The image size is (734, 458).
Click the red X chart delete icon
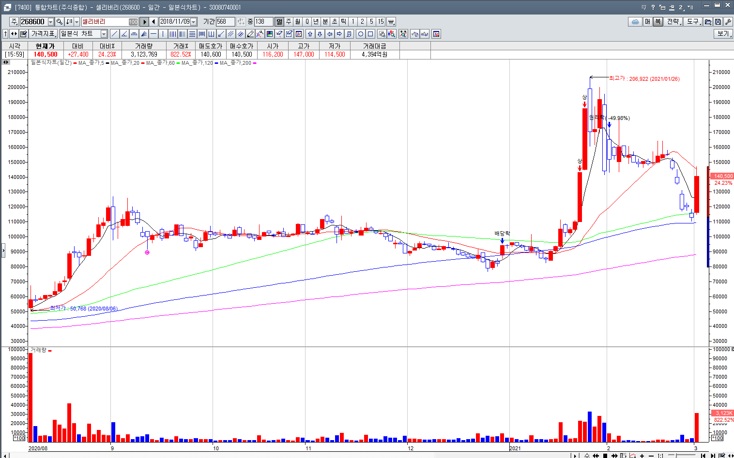click(x=299, y=34)
